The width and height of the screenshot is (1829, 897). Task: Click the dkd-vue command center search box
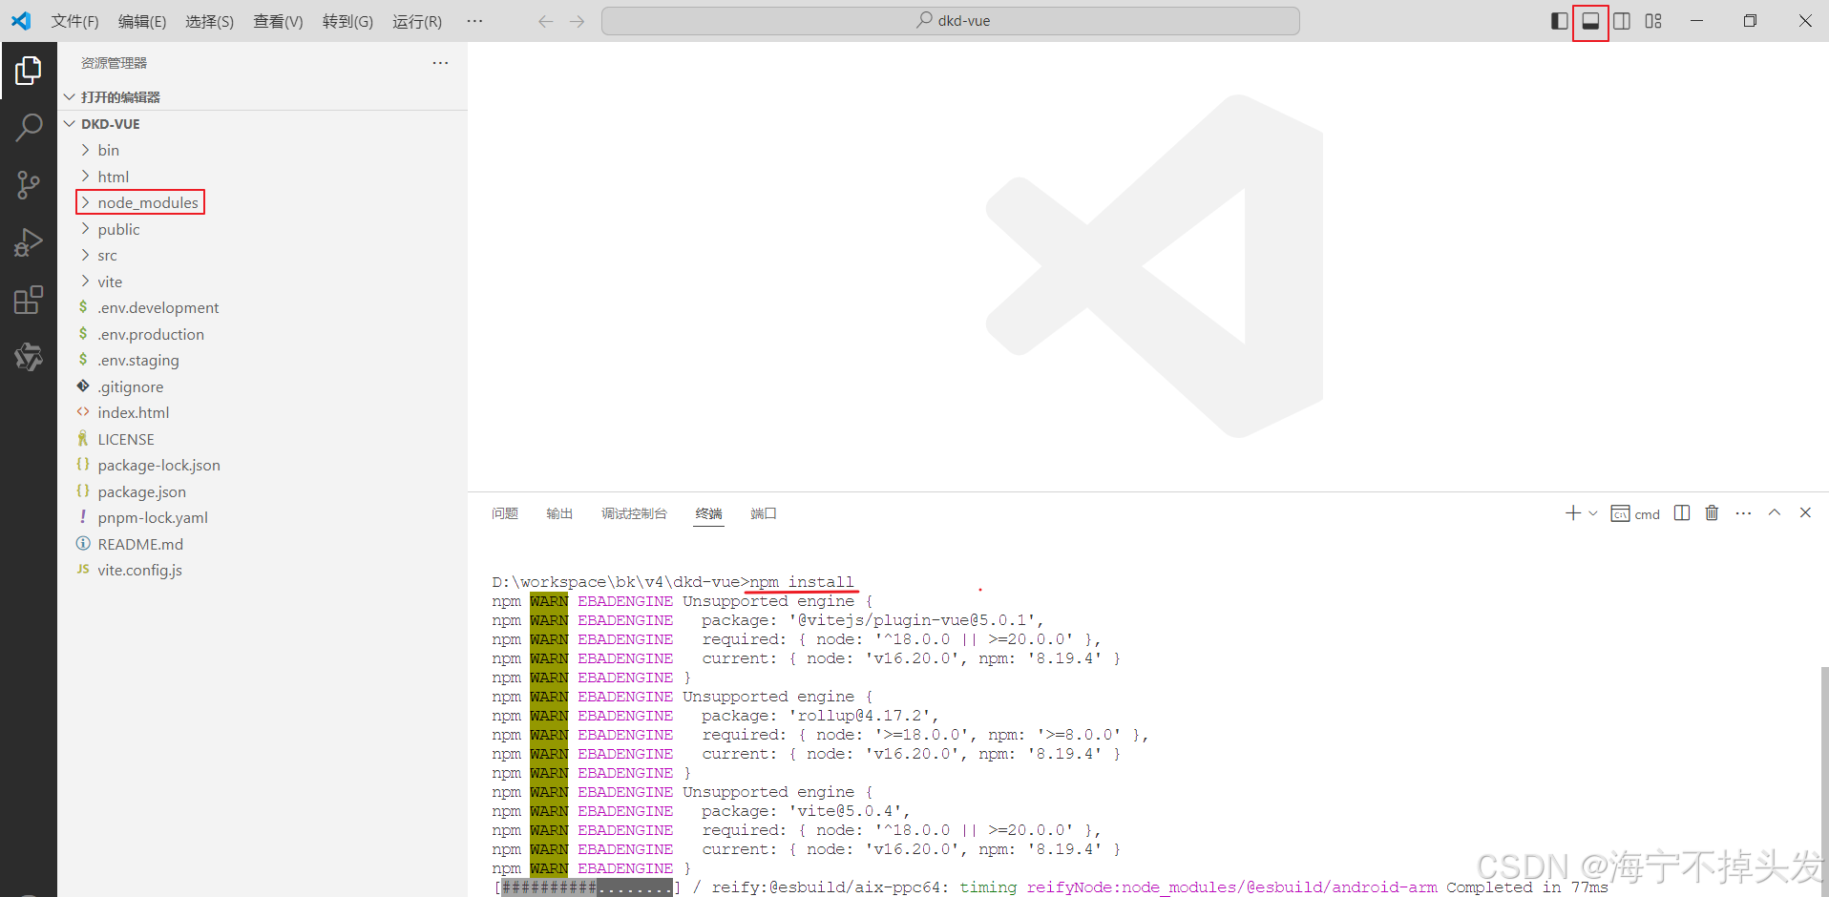point(951,21)
